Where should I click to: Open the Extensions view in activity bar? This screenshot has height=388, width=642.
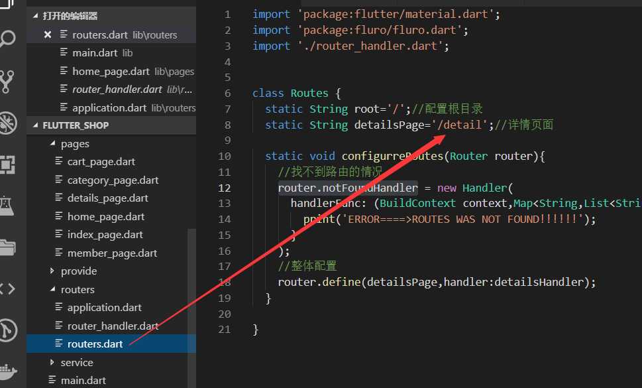tap(7, 164)
